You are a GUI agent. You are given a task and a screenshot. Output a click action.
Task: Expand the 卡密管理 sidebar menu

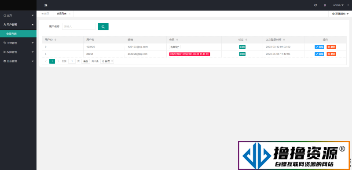click(x=18, y=43)
